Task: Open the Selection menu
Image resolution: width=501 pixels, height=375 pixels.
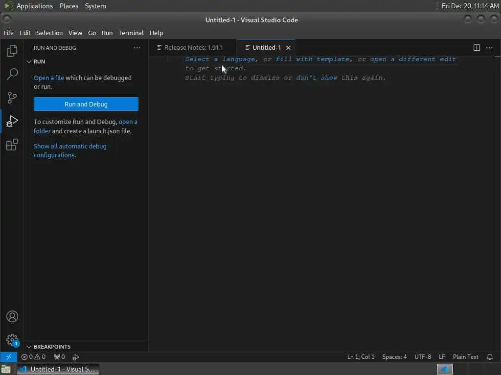Action: tap(49, 33)
